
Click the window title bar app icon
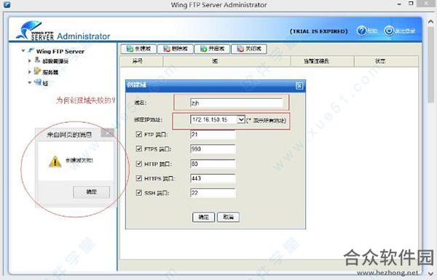coord(7,4)
